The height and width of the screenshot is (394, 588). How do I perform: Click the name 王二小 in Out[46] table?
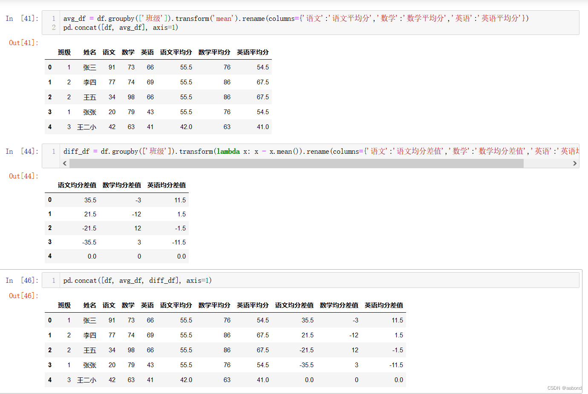pyautogui.click(x=86, y=380)
